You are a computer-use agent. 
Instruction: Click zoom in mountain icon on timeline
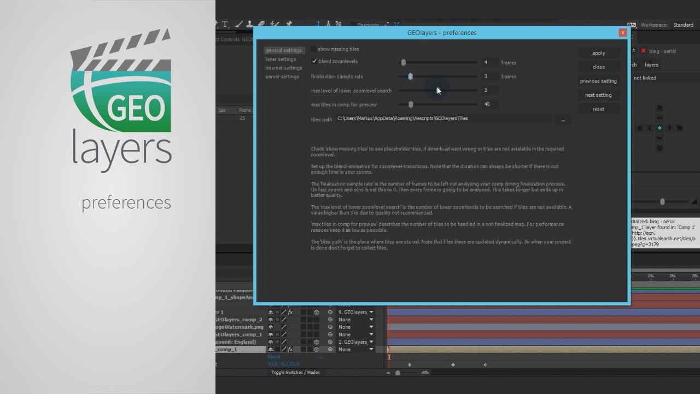pos(425,372)
